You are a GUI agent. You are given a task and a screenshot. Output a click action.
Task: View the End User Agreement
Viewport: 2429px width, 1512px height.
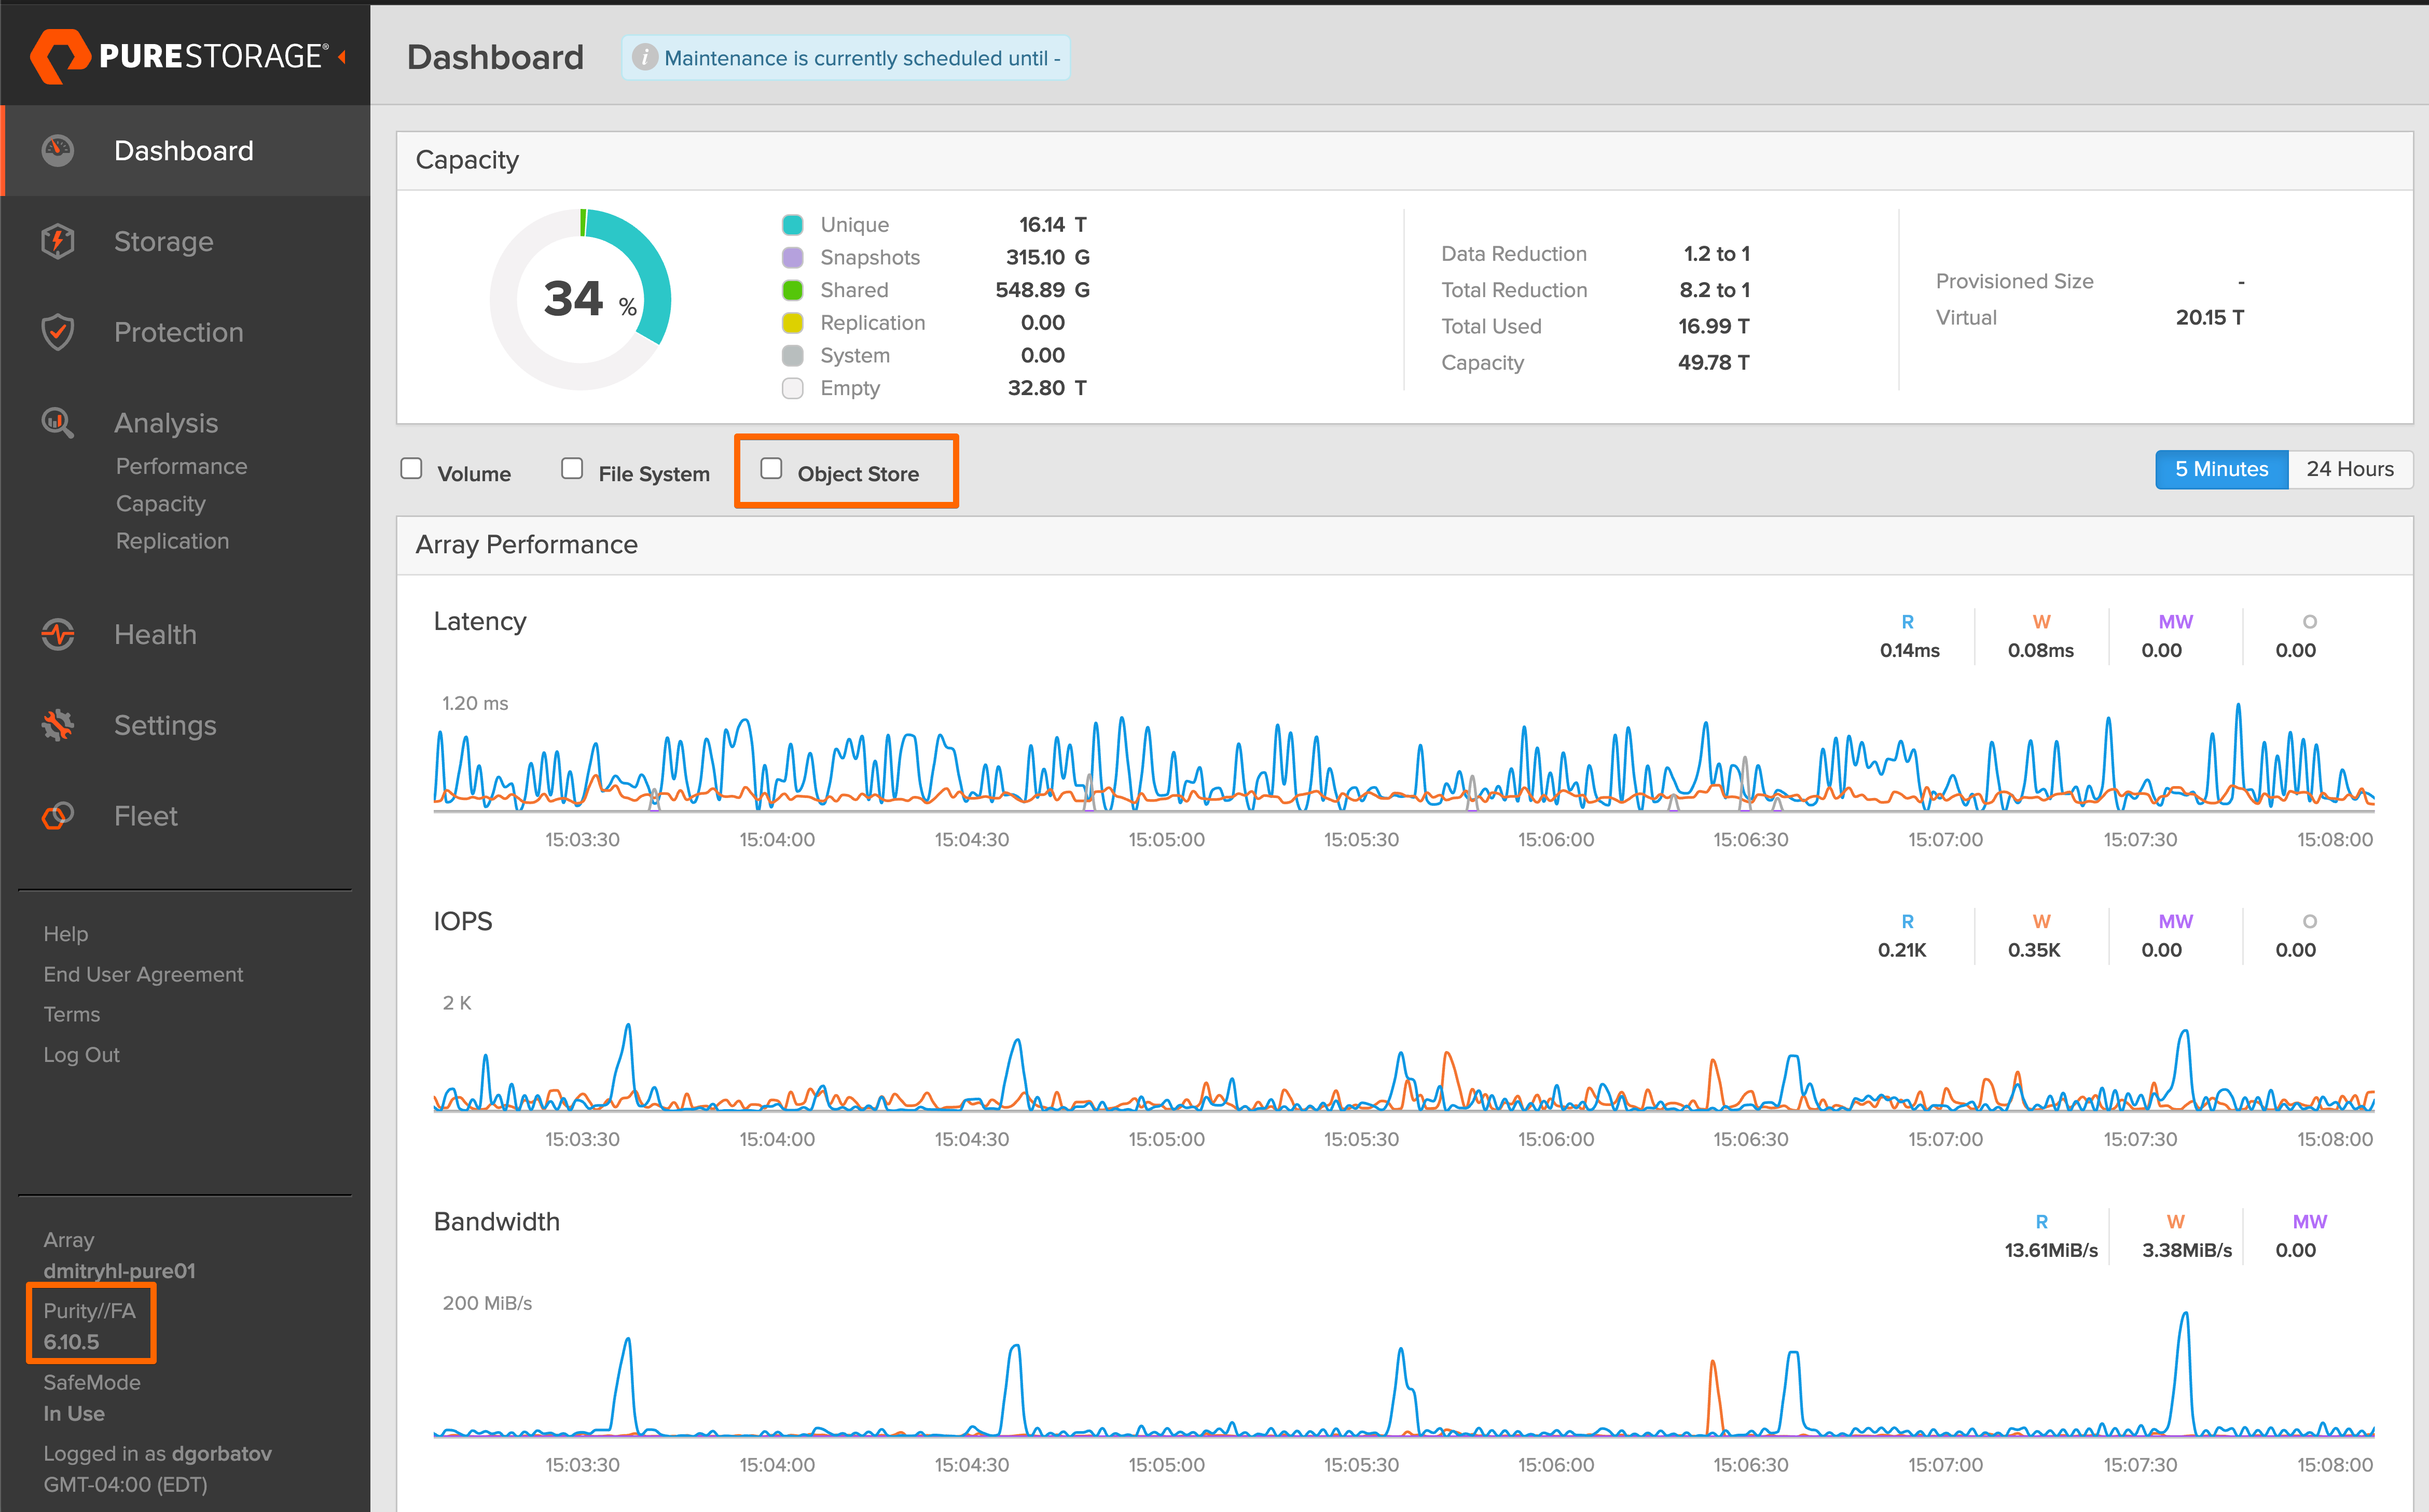[143, 974]
